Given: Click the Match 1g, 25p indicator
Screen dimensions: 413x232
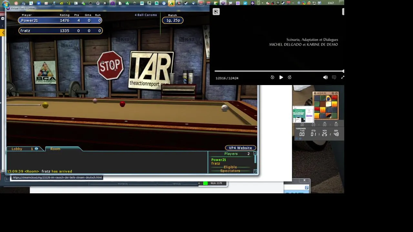Looking at the screenshot, I should coord(173,20).
